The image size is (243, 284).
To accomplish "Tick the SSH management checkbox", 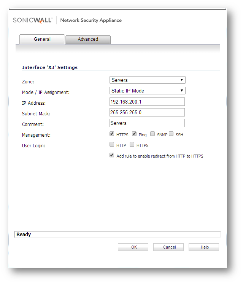I will pyautogui.click(x=171, y=134).
